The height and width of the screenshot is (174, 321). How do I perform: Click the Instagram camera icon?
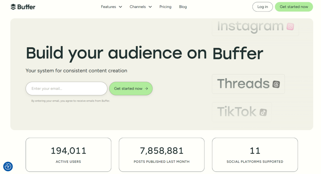click(290, 26)
